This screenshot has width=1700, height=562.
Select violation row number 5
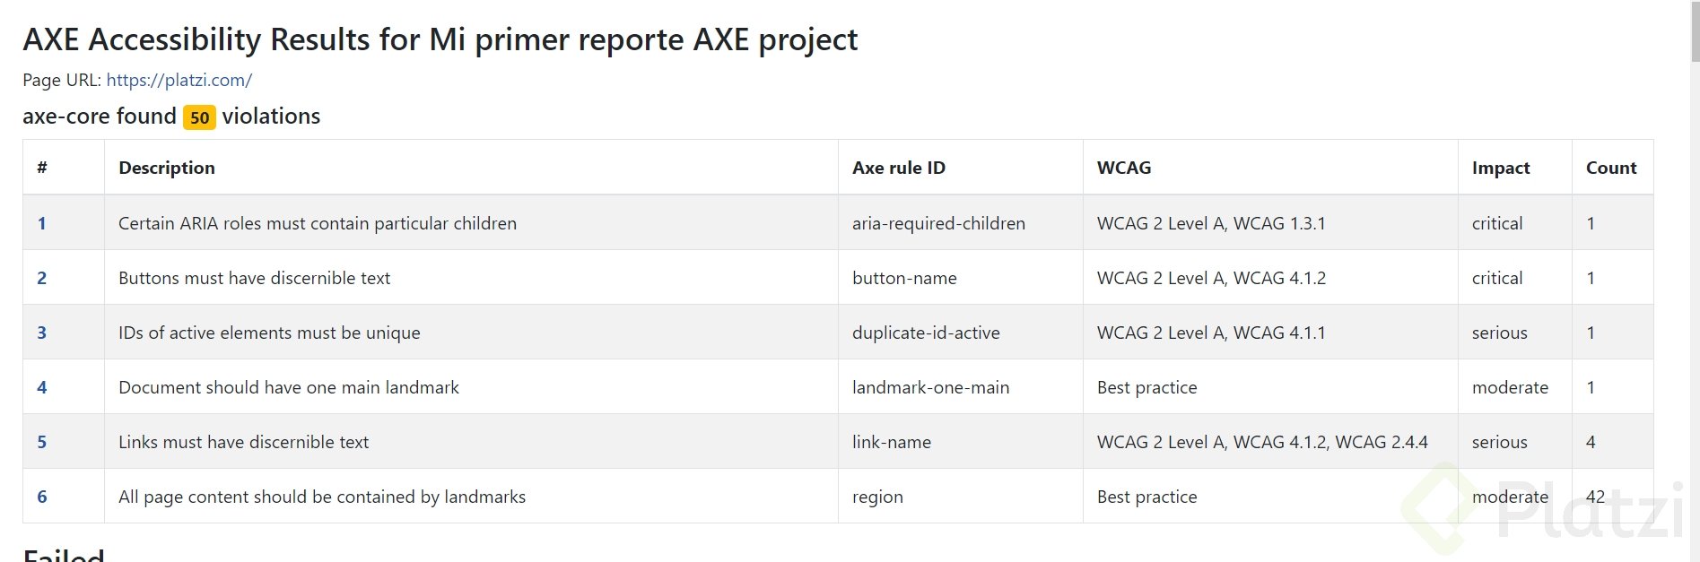[x=41, y=442]
